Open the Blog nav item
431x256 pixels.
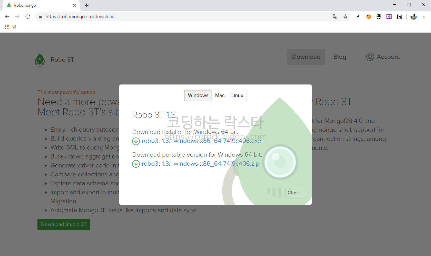pos(340,57)
